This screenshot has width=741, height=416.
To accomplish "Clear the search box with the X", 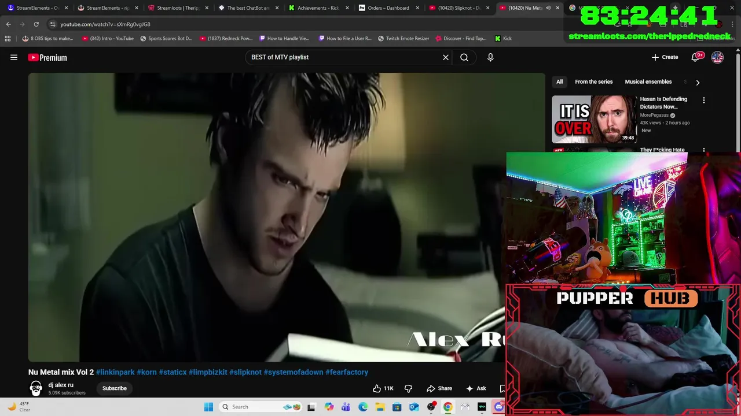I will point(446,57).
